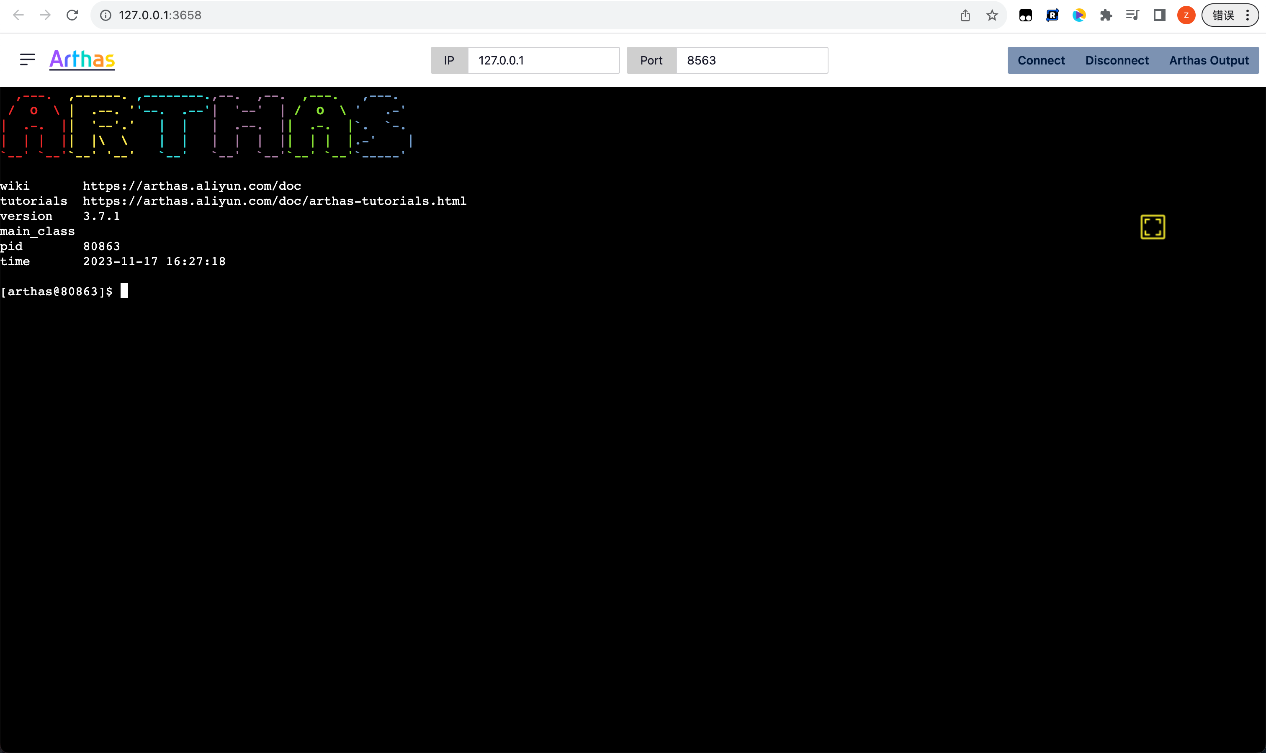Screen dimensions: 1266x753
Task: Click the version value 3.7.1
Action: (x=101, y=216)
